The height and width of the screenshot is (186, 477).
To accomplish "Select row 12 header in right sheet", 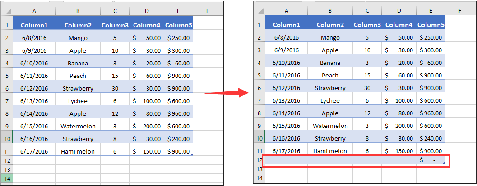I will coord(259,160).
